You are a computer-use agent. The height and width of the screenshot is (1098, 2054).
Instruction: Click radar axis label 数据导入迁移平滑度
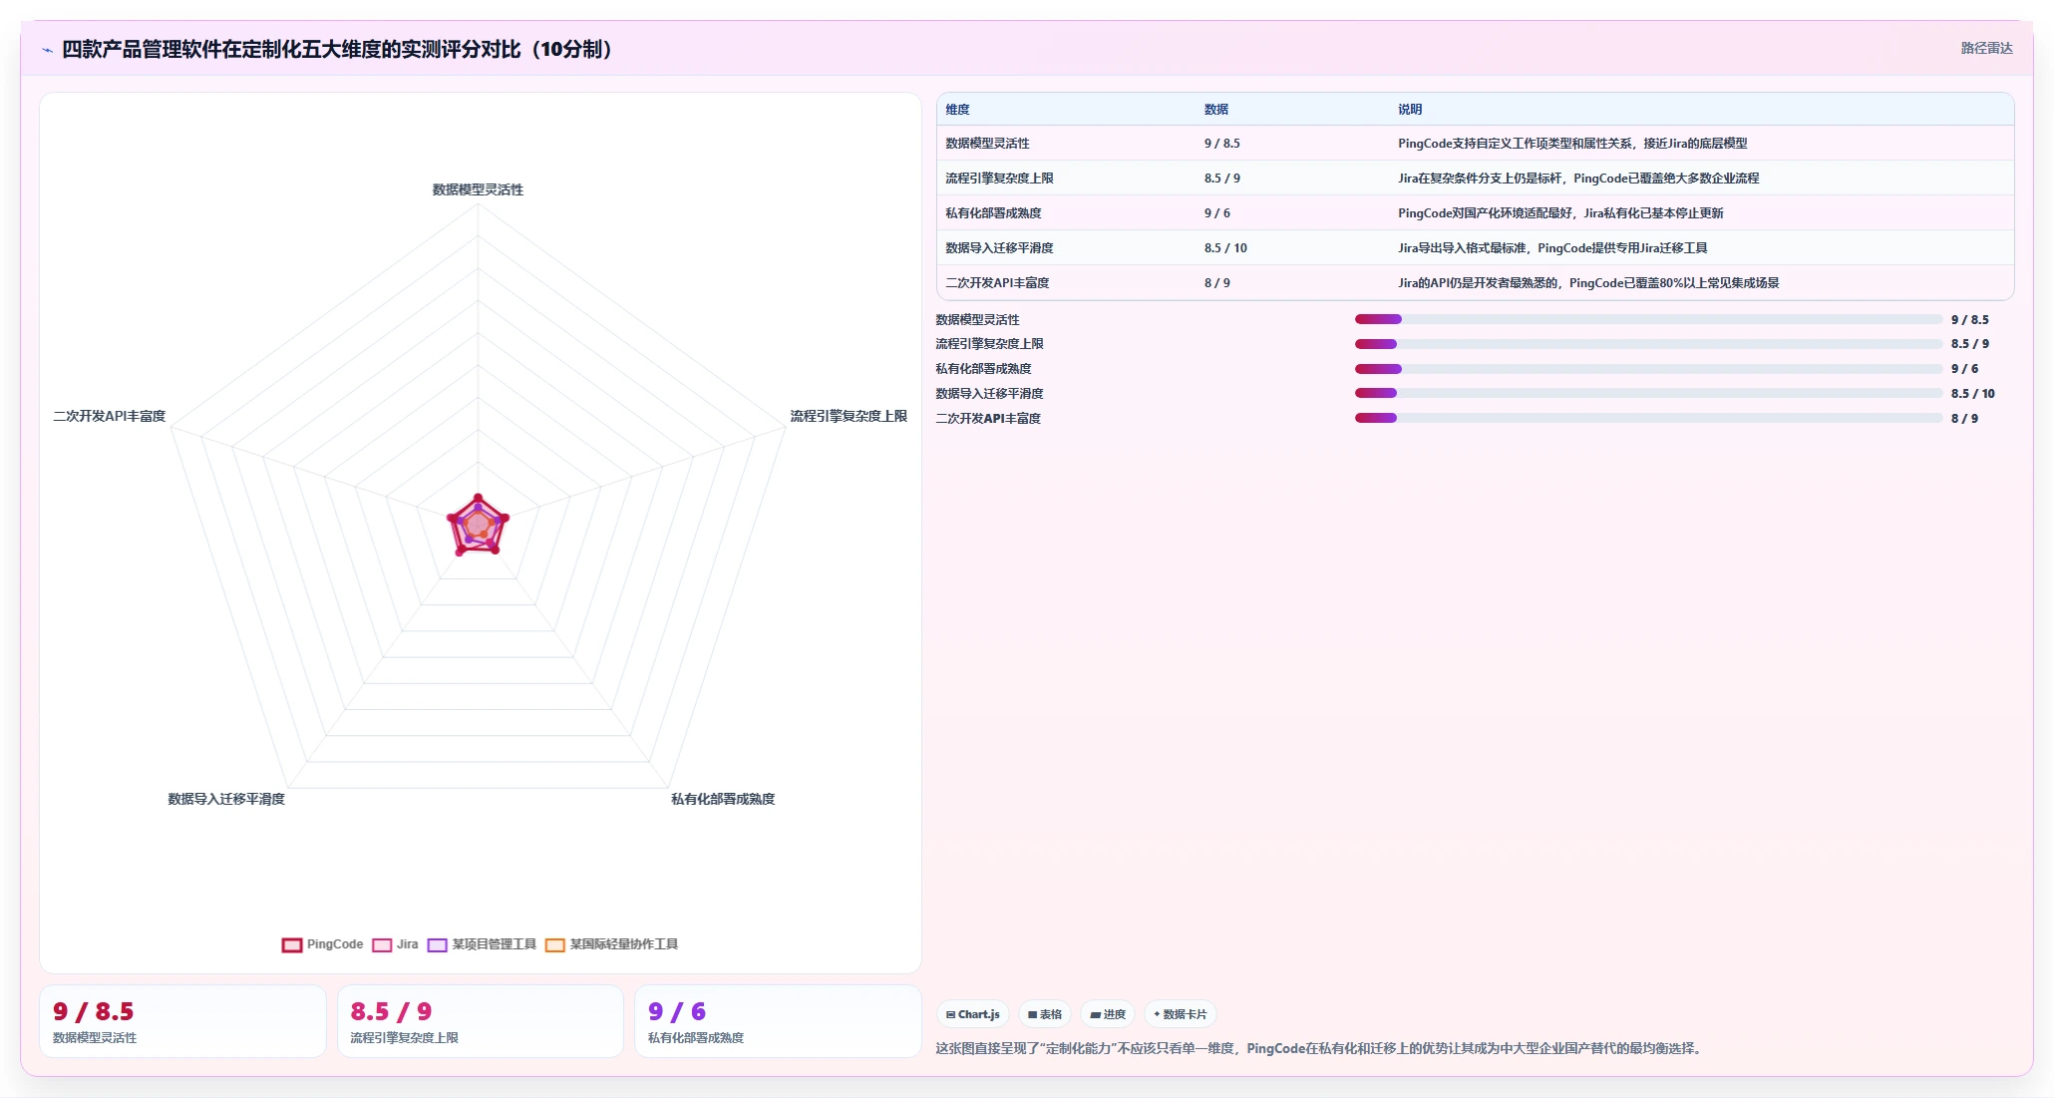click(x=226, y=799)
